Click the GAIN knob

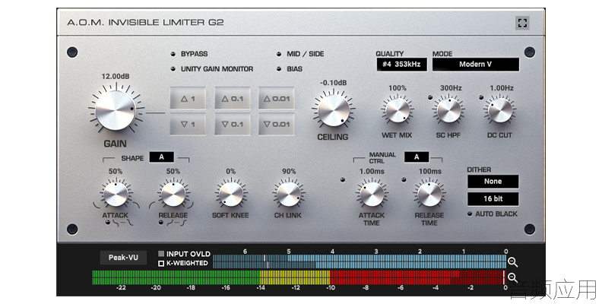pos(116,110)
